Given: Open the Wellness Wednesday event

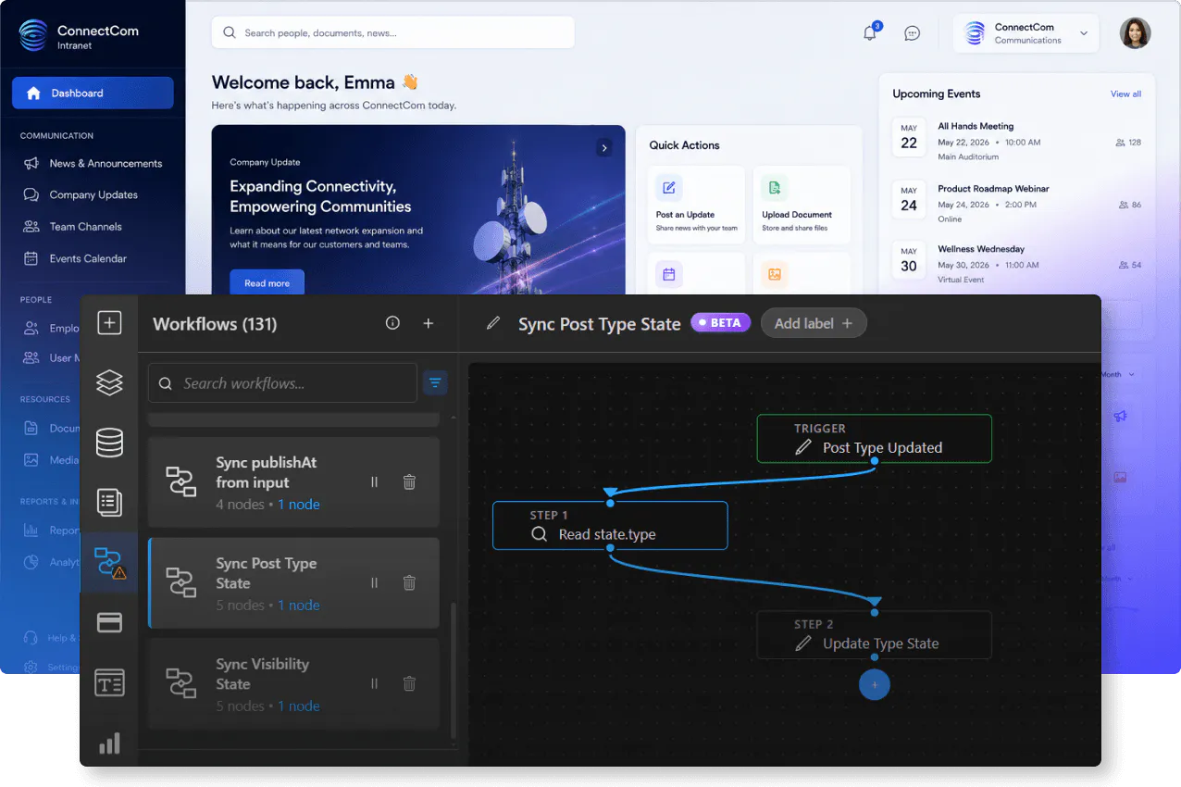Looking at the screenshot, I should (x=1016, y=264).
